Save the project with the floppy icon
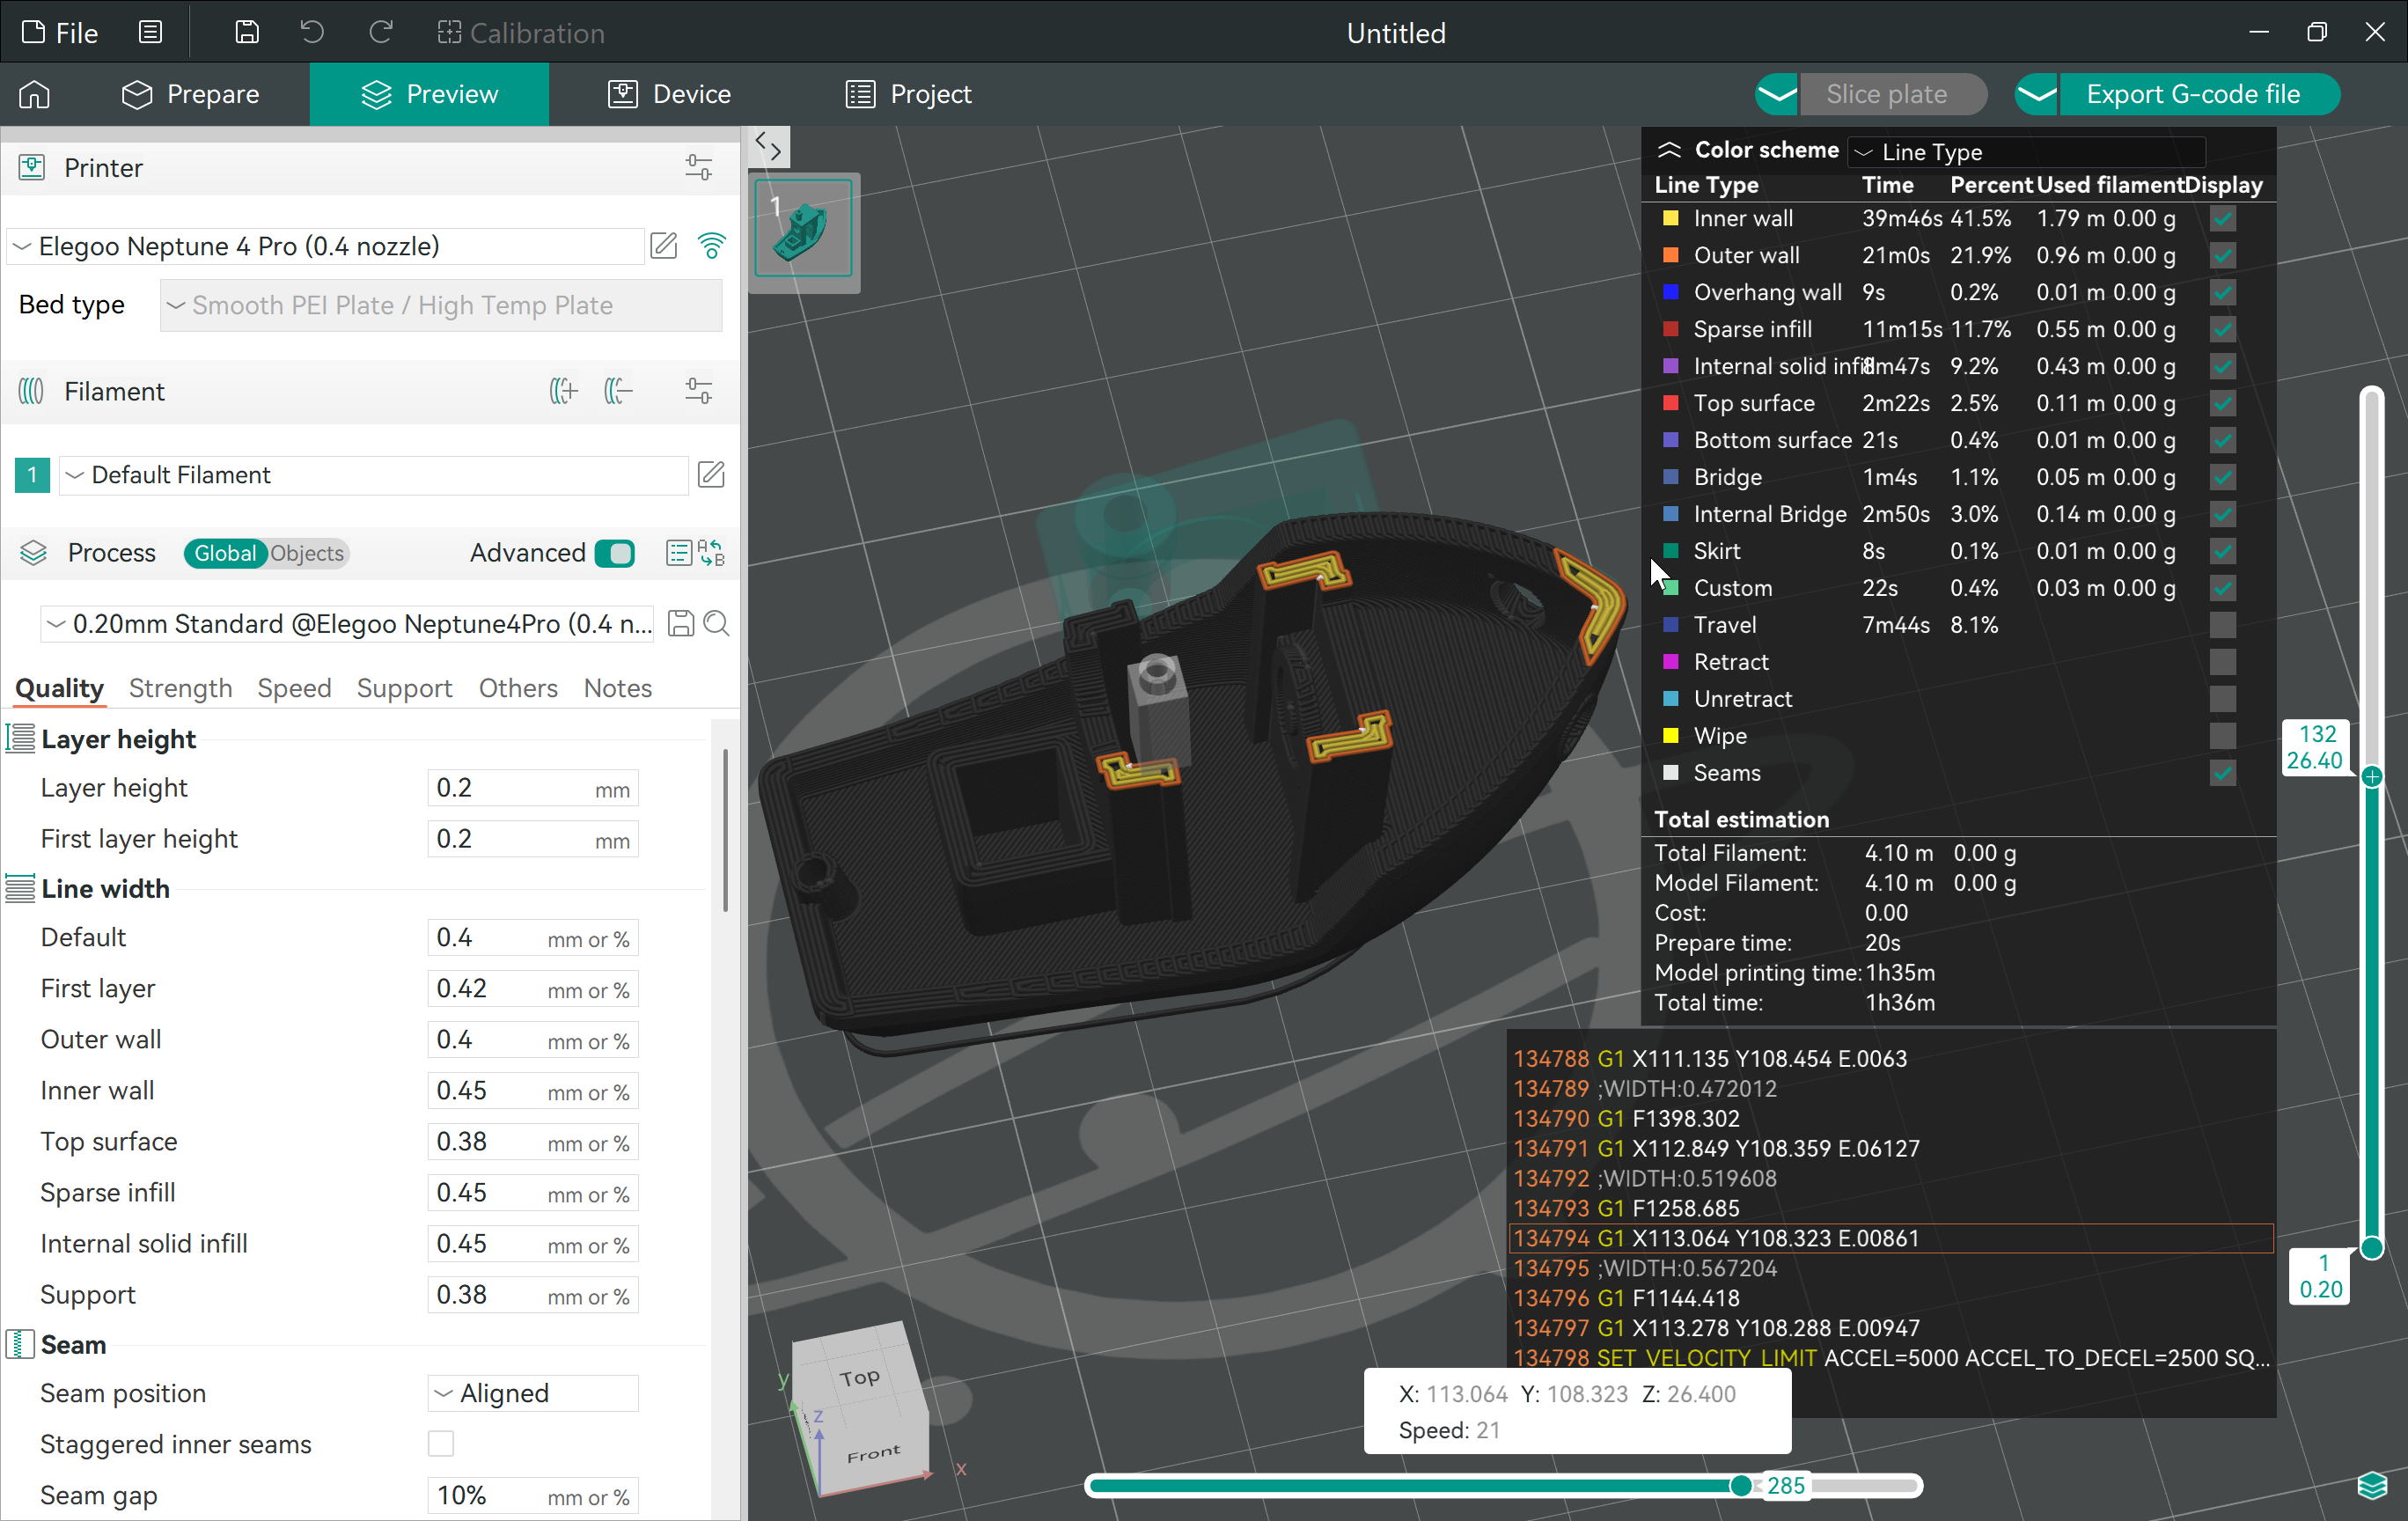Viewport: 2408px width, 1521px height. 247,33
